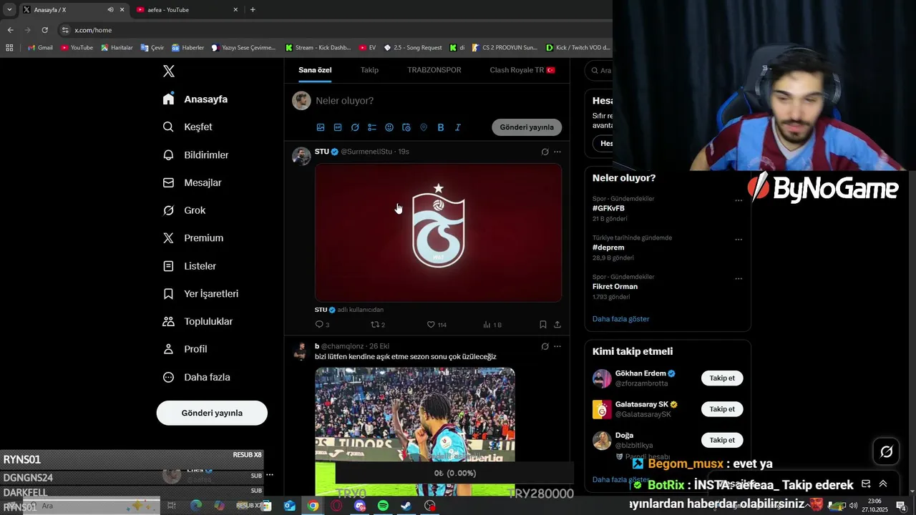The image size is (916, 515).
Task: Click Daha fazla göster under trends
Action: (621, 319)
